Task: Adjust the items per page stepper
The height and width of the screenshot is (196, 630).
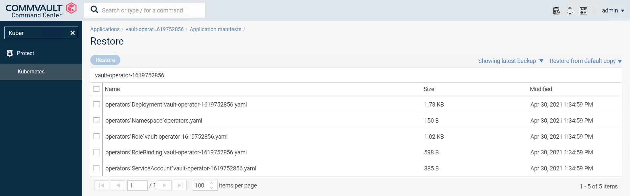Action: coord(212,186)
